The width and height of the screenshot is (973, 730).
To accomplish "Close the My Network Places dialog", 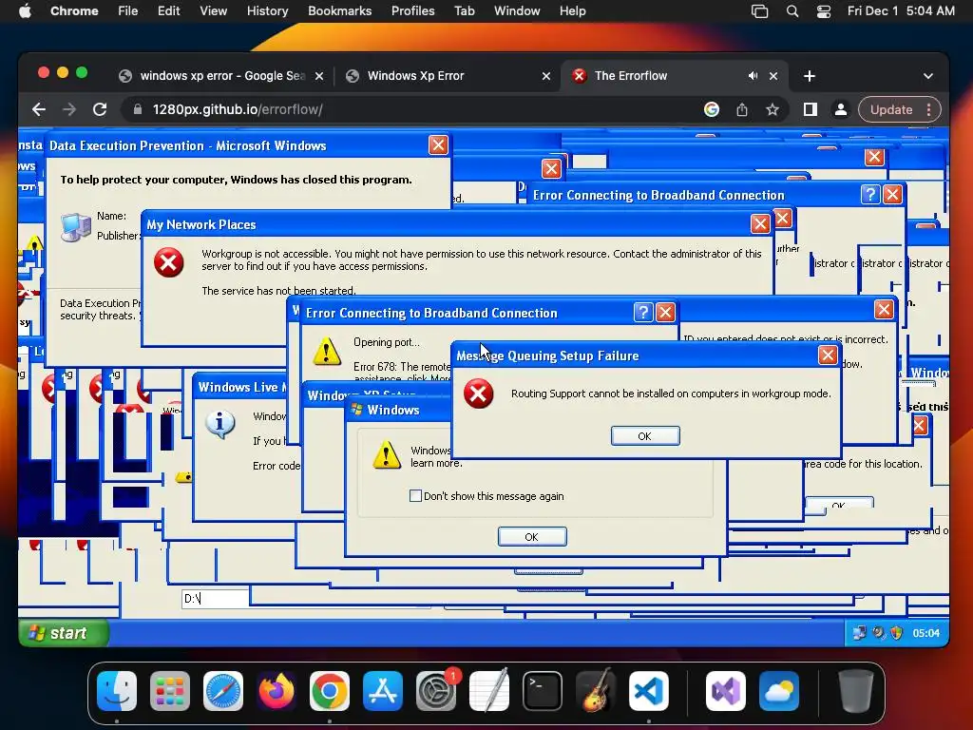I will [760, 224].
